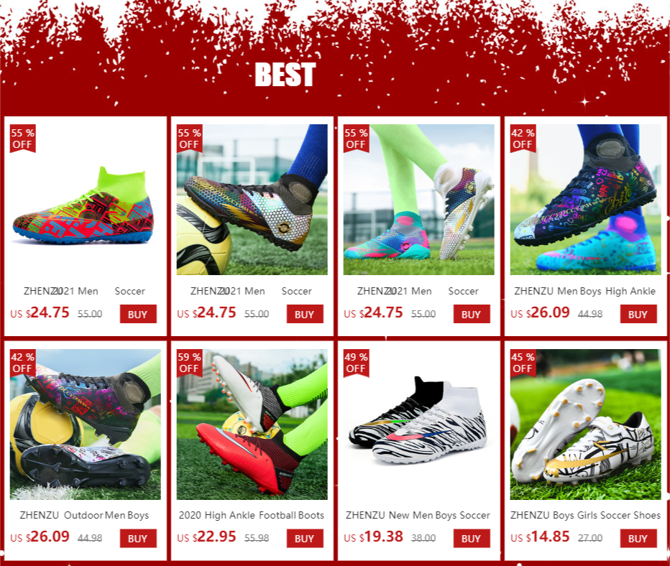The width and height of the screenshot is (670, 566).
Task: Click the 49% OFF discount badge
Action: click(x=356, y=363)
